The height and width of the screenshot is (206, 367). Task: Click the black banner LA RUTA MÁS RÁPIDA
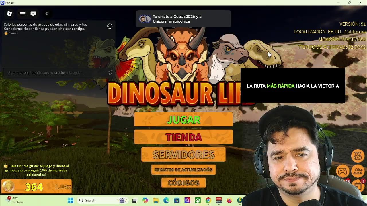(293, 86)
